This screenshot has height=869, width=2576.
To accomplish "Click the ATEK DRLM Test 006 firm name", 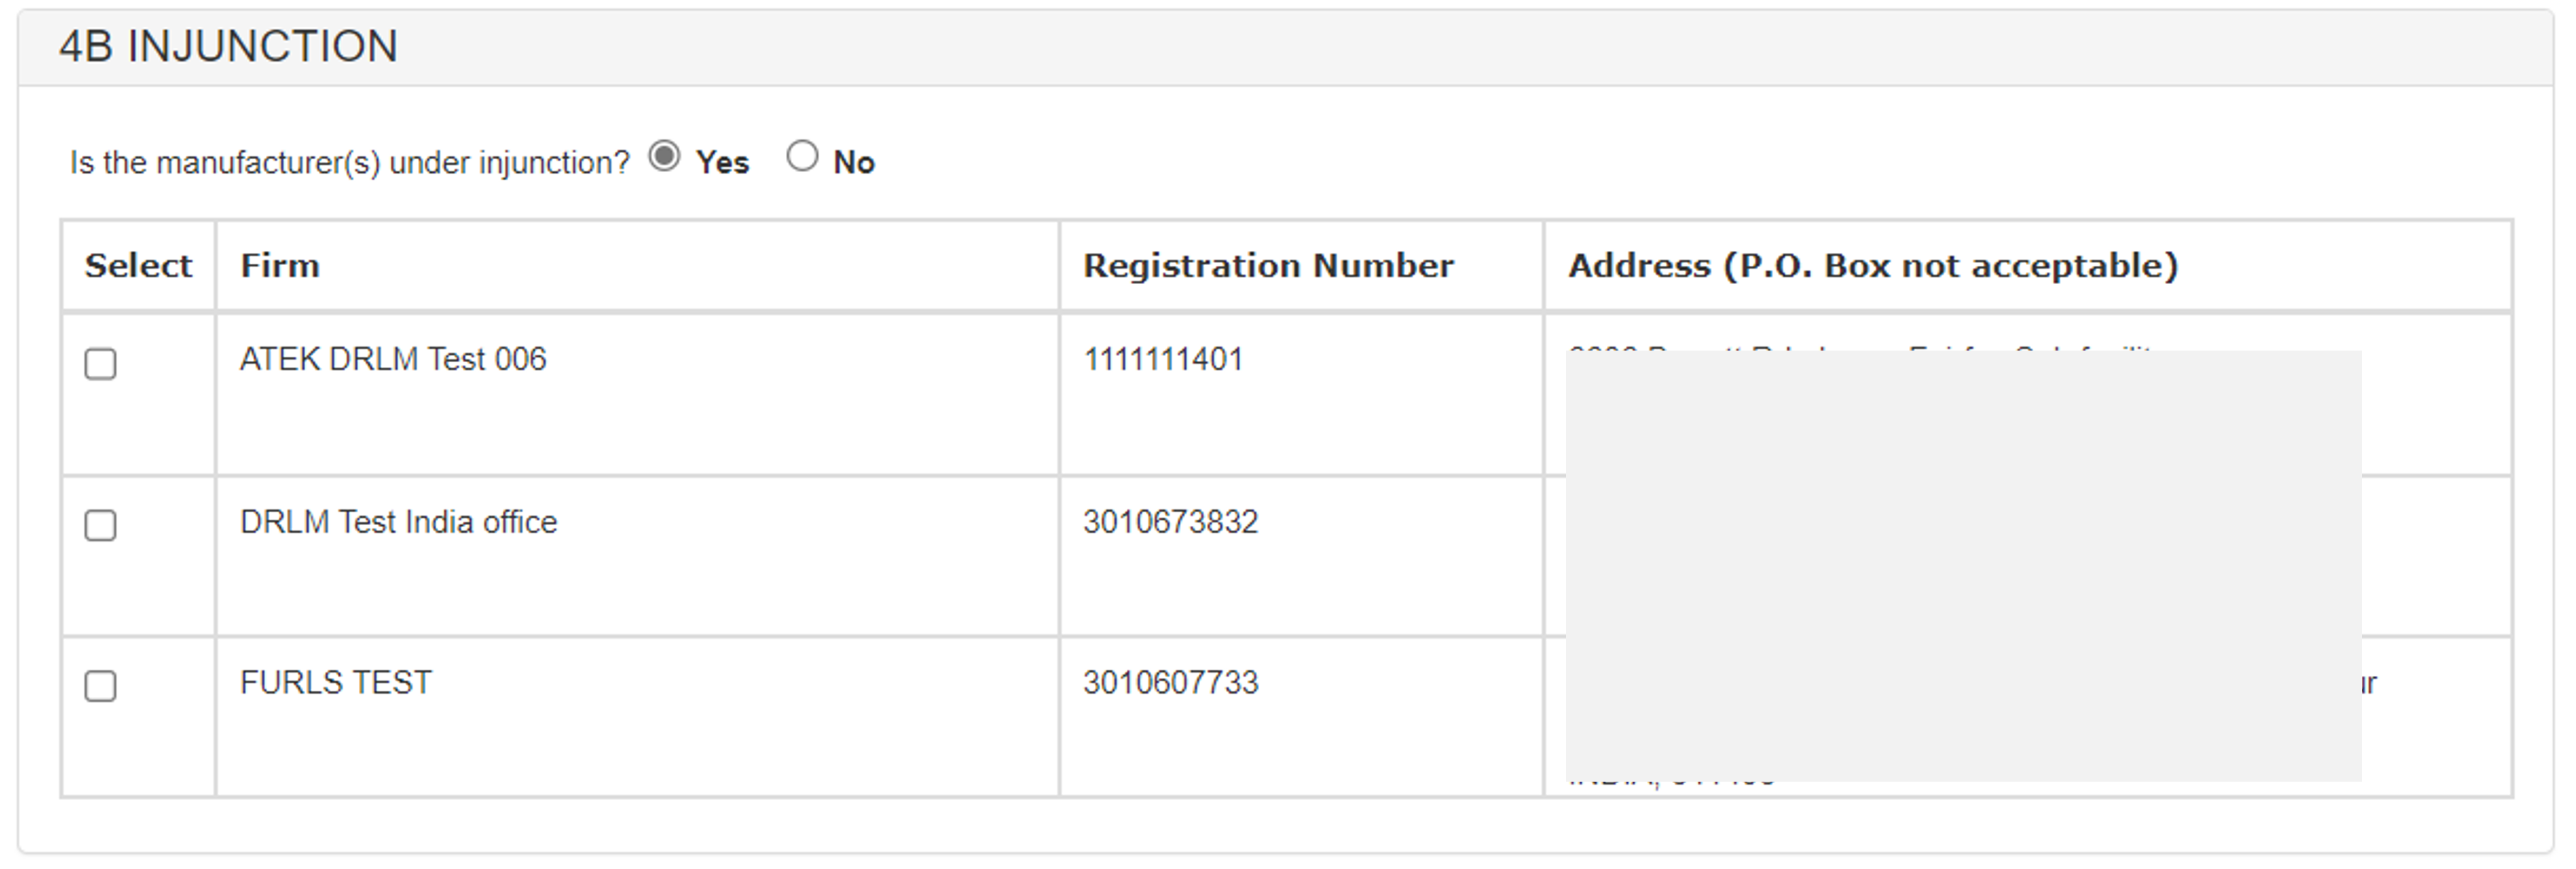I will click(x=393, y=360).
